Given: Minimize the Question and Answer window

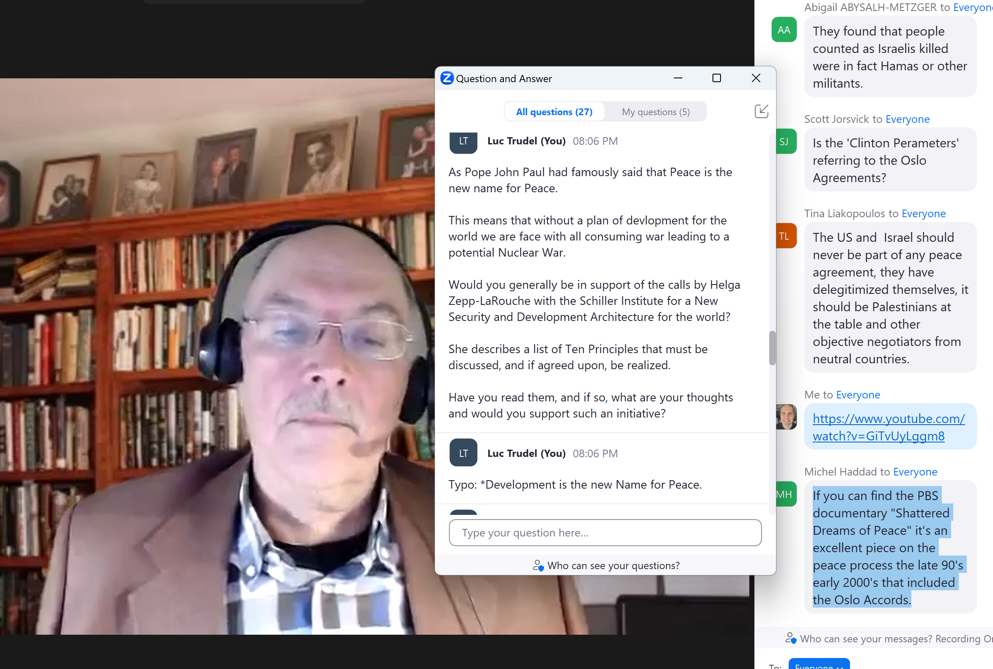Looking at the screenshot, I should click(x=678, y=78).
